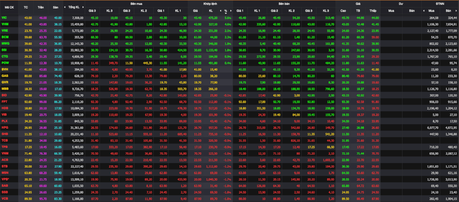Select the TCB ticker symbol
This screenshot has width=459, height=202.
(x=4, y=140)
